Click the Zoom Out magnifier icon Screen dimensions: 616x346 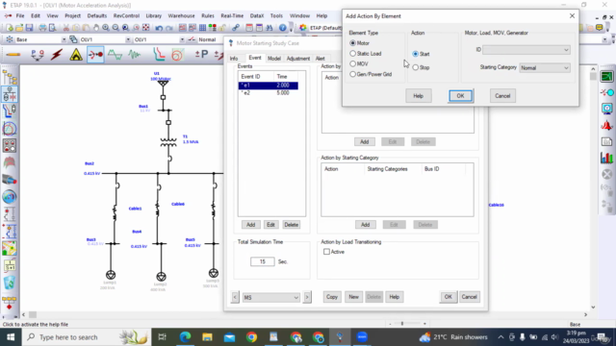click(115, 28)
